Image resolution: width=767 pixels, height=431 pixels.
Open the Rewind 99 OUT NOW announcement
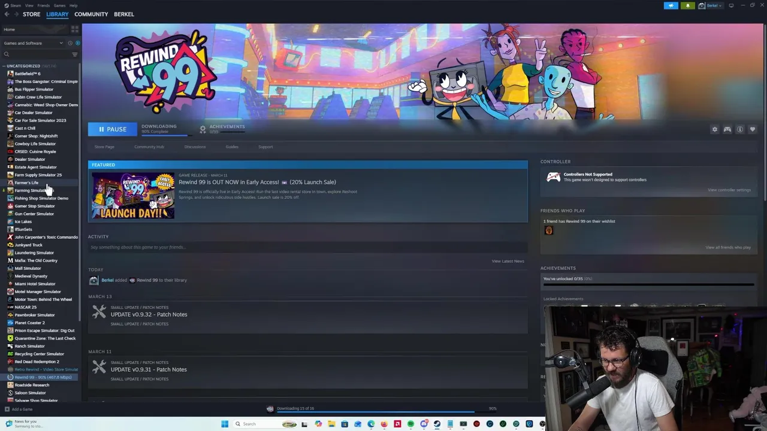click(x=257, y=182)
